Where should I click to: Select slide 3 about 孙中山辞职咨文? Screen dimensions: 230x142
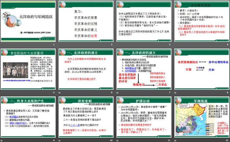(144, 21)
